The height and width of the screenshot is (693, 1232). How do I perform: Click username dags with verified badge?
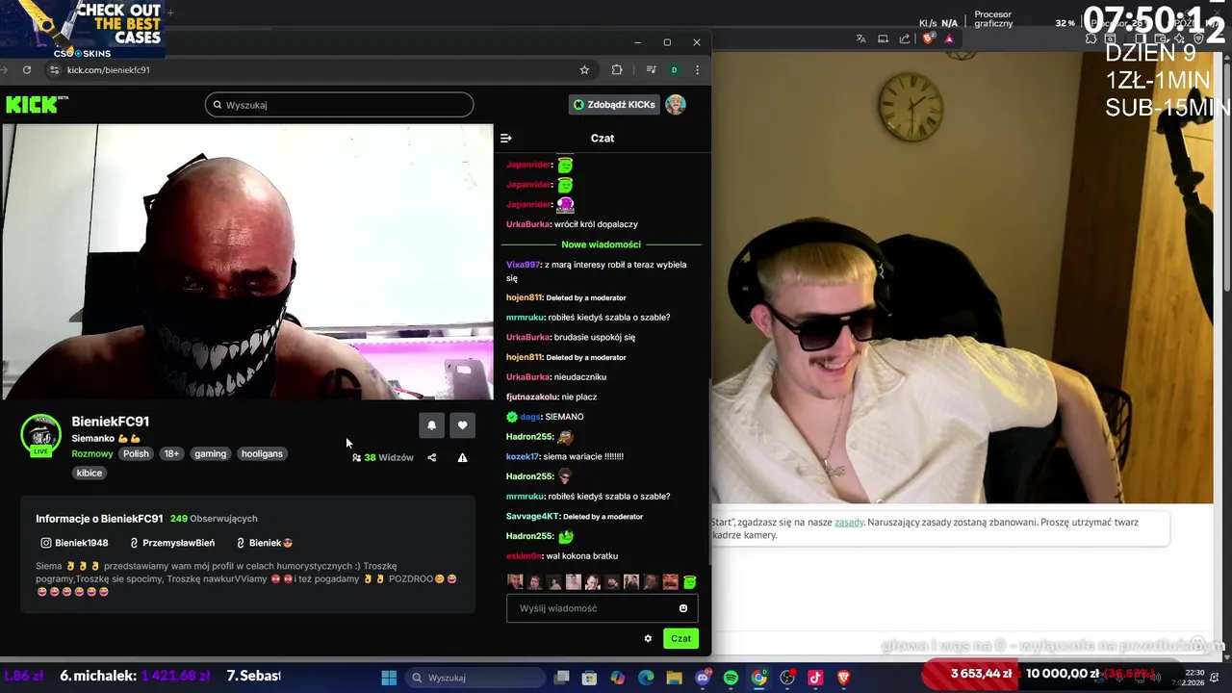coord(530,417)
